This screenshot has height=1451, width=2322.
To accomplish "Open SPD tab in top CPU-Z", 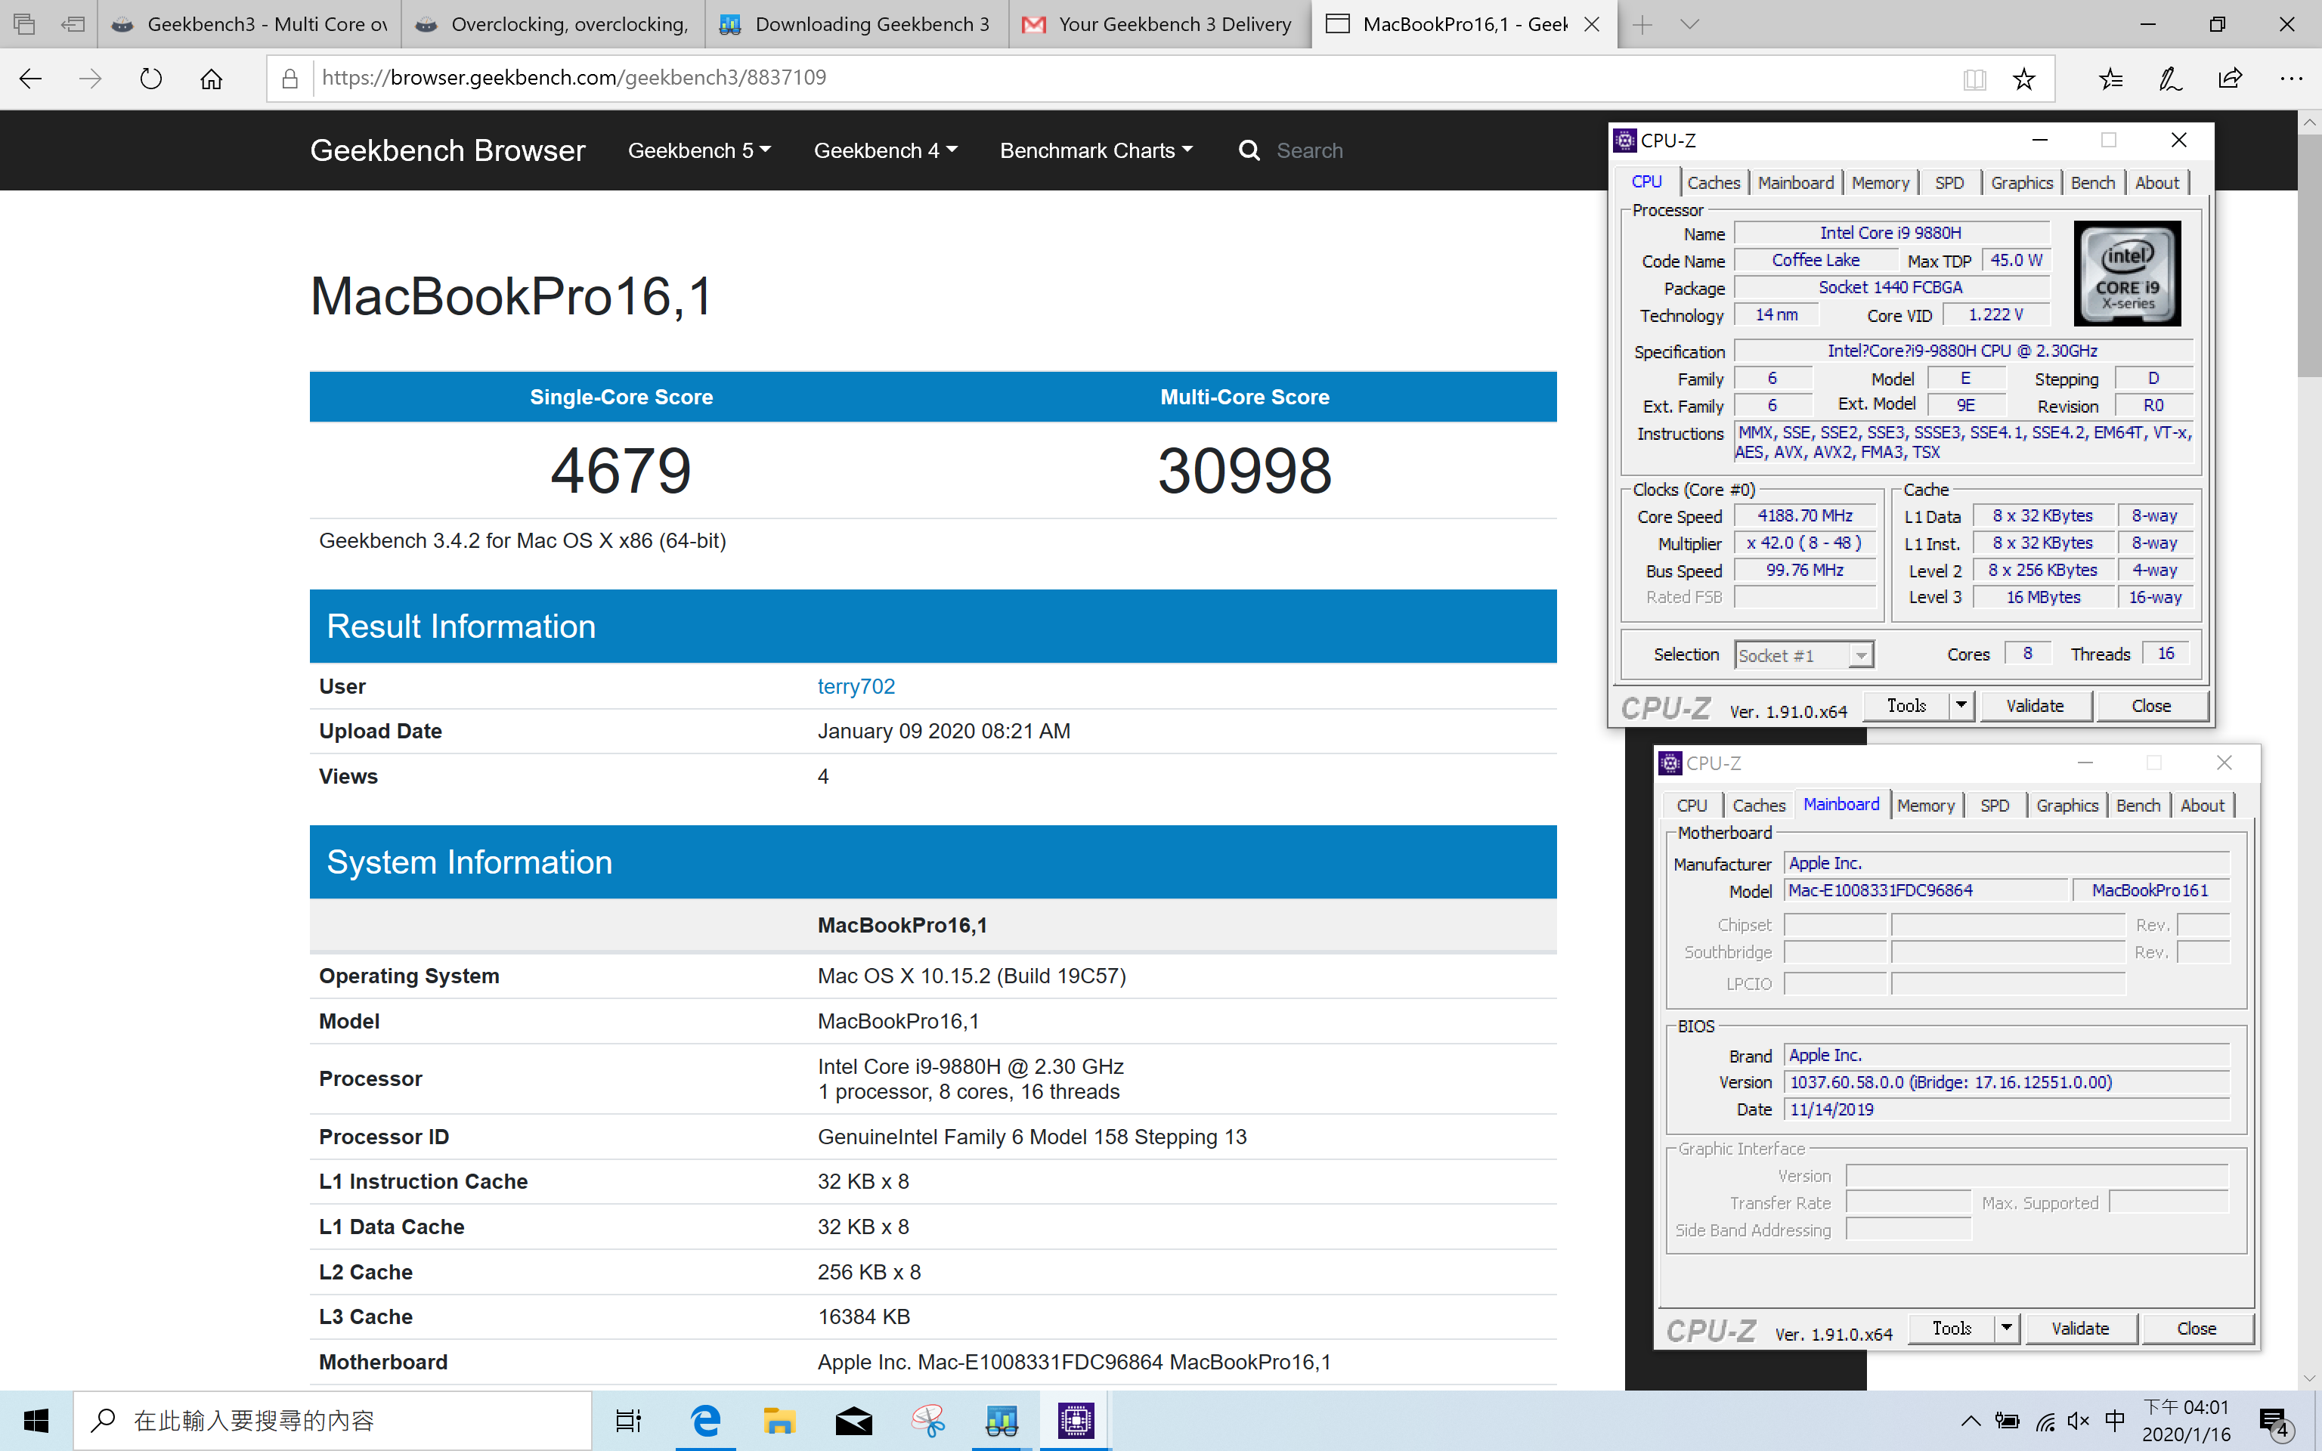I will pyautogui.click(x=1949, y=182).
